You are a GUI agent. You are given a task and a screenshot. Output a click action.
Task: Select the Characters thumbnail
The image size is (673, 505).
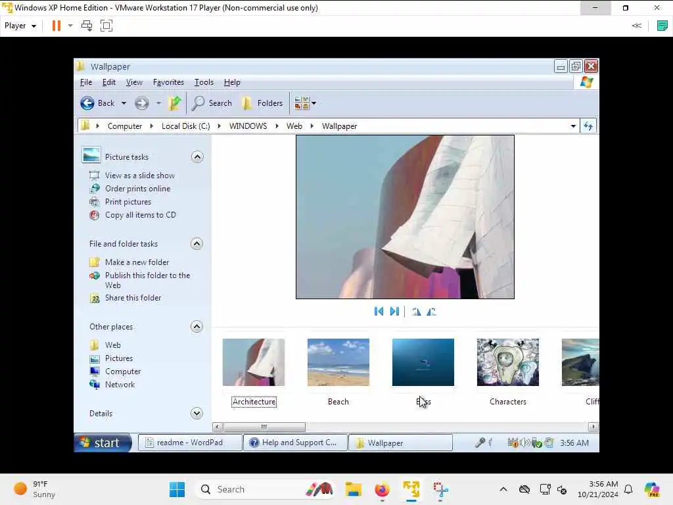(508, 362)
